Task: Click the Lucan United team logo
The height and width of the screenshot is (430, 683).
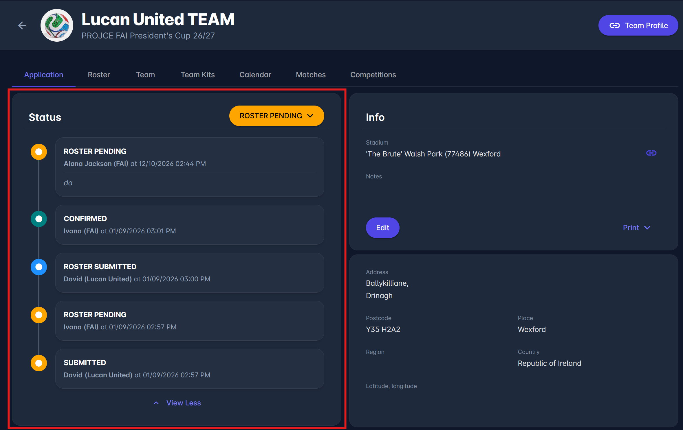Action: click(57, 25)
